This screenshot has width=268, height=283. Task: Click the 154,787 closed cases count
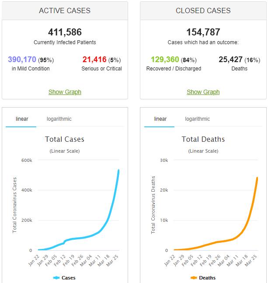tap(203, 32)
